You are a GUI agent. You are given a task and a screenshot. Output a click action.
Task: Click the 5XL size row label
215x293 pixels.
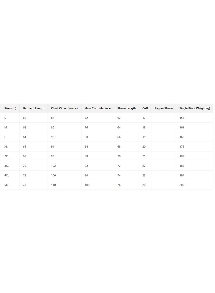pos(7,185)
